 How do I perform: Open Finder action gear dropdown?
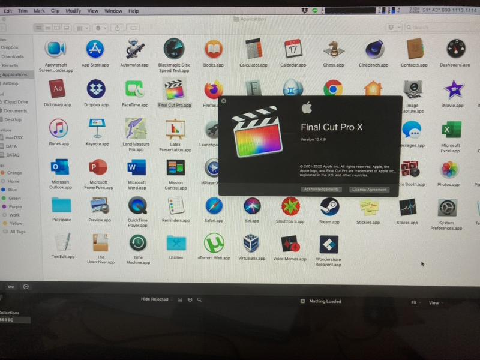[x=101, y=28]
